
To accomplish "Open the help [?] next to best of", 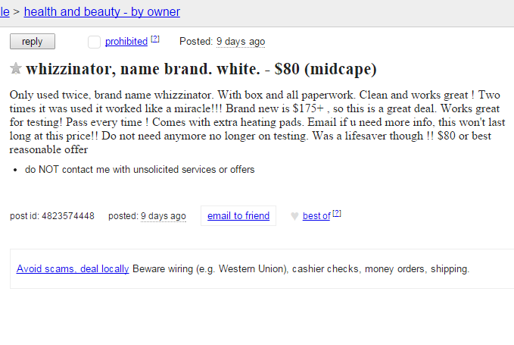I will tap(337, 213).
